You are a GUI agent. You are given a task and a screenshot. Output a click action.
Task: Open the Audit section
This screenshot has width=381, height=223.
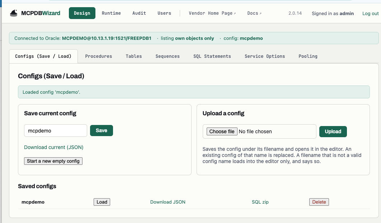tap(139, 13)
